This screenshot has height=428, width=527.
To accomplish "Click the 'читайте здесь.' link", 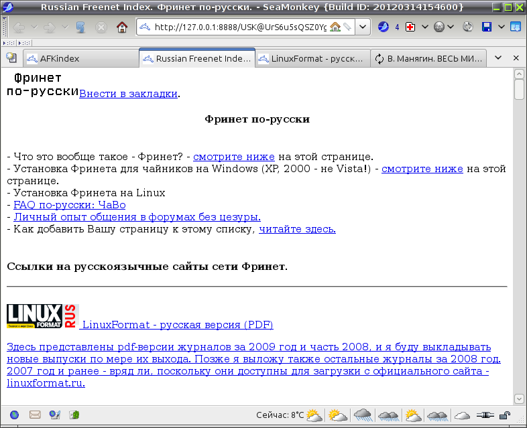I will tap(297, 229).
